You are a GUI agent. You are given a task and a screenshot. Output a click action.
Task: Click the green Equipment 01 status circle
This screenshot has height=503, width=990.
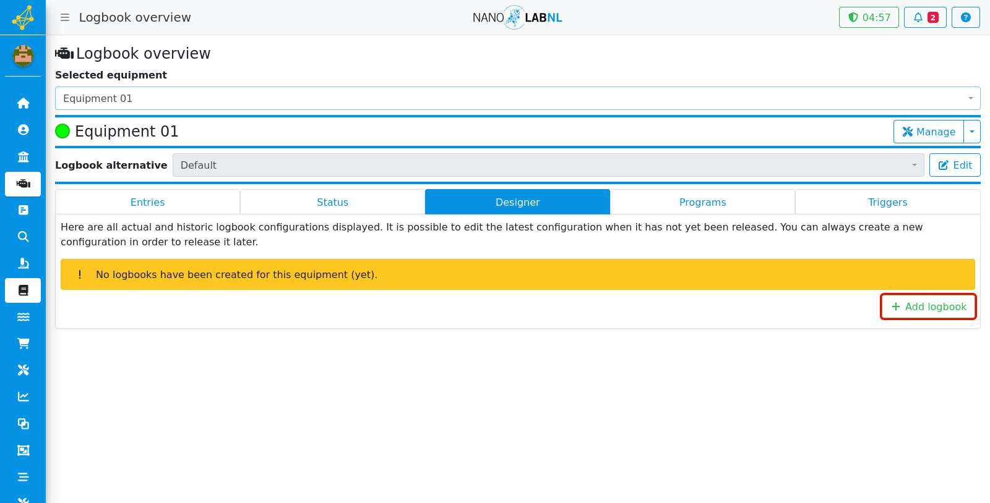point(62,131)
